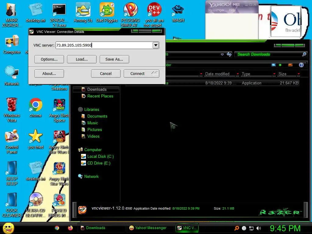Expand the VNC server address dropdown
The width and height of the screenshot is (312, 234).
click(x=156, y=45)
